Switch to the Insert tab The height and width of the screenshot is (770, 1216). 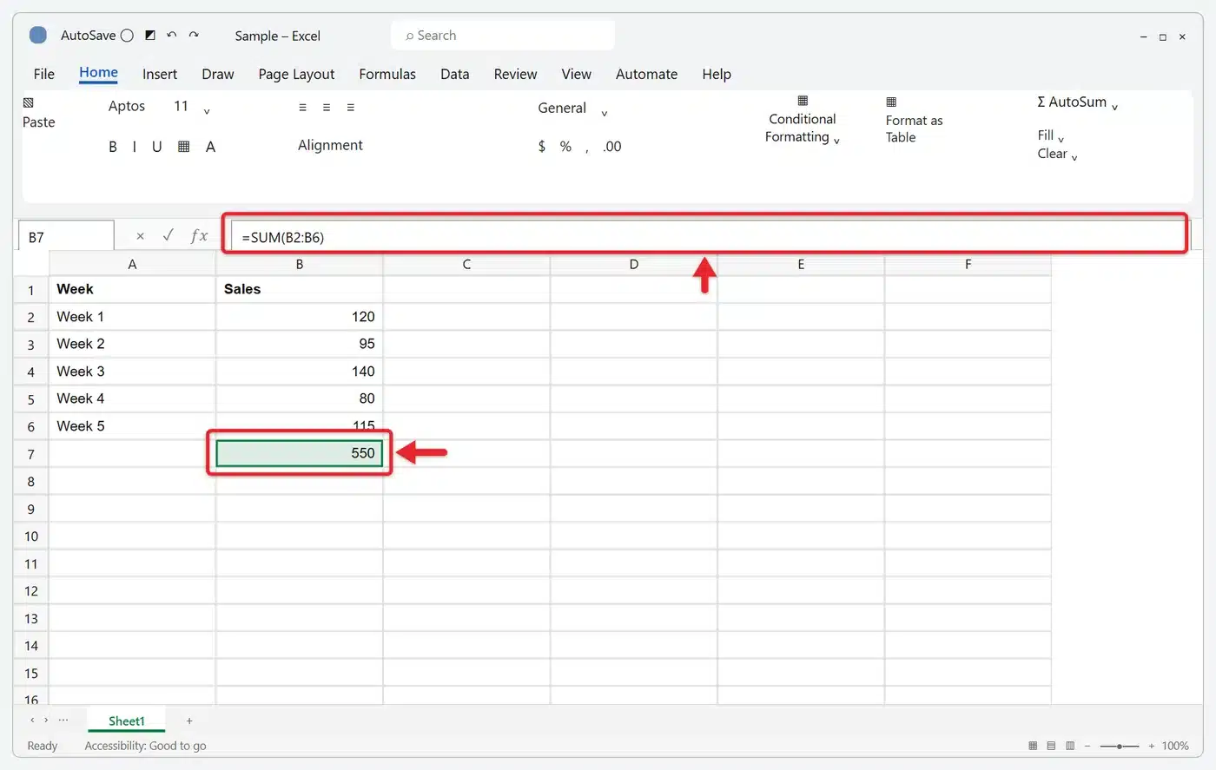(160, 75)
